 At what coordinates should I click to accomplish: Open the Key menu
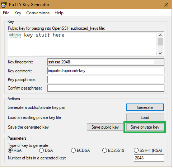[x=18, y=13]
